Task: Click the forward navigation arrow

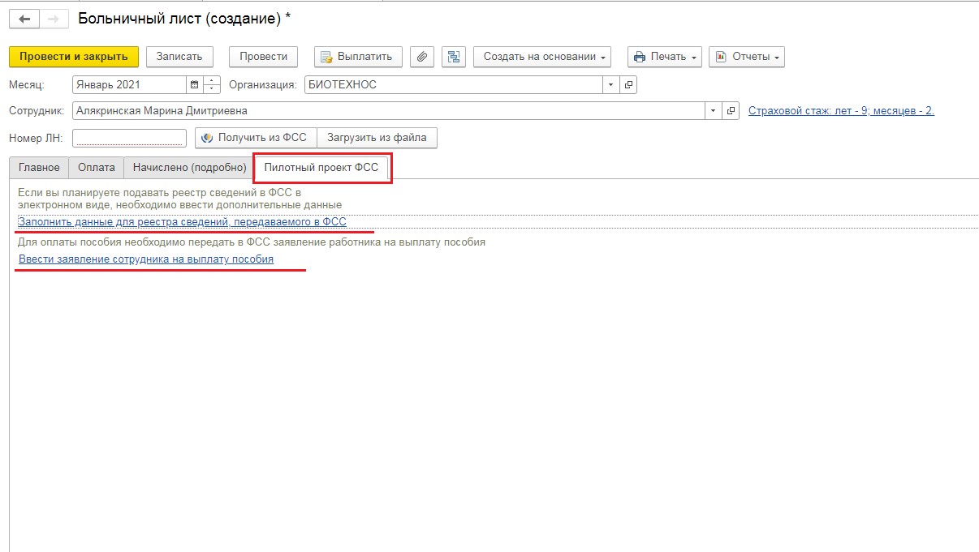Action: point(53,19)
